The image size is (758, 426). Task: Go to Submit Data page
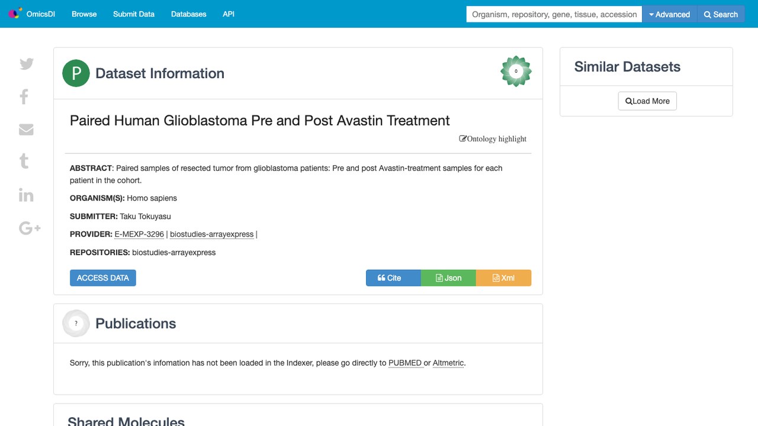(x=134, y=14)
